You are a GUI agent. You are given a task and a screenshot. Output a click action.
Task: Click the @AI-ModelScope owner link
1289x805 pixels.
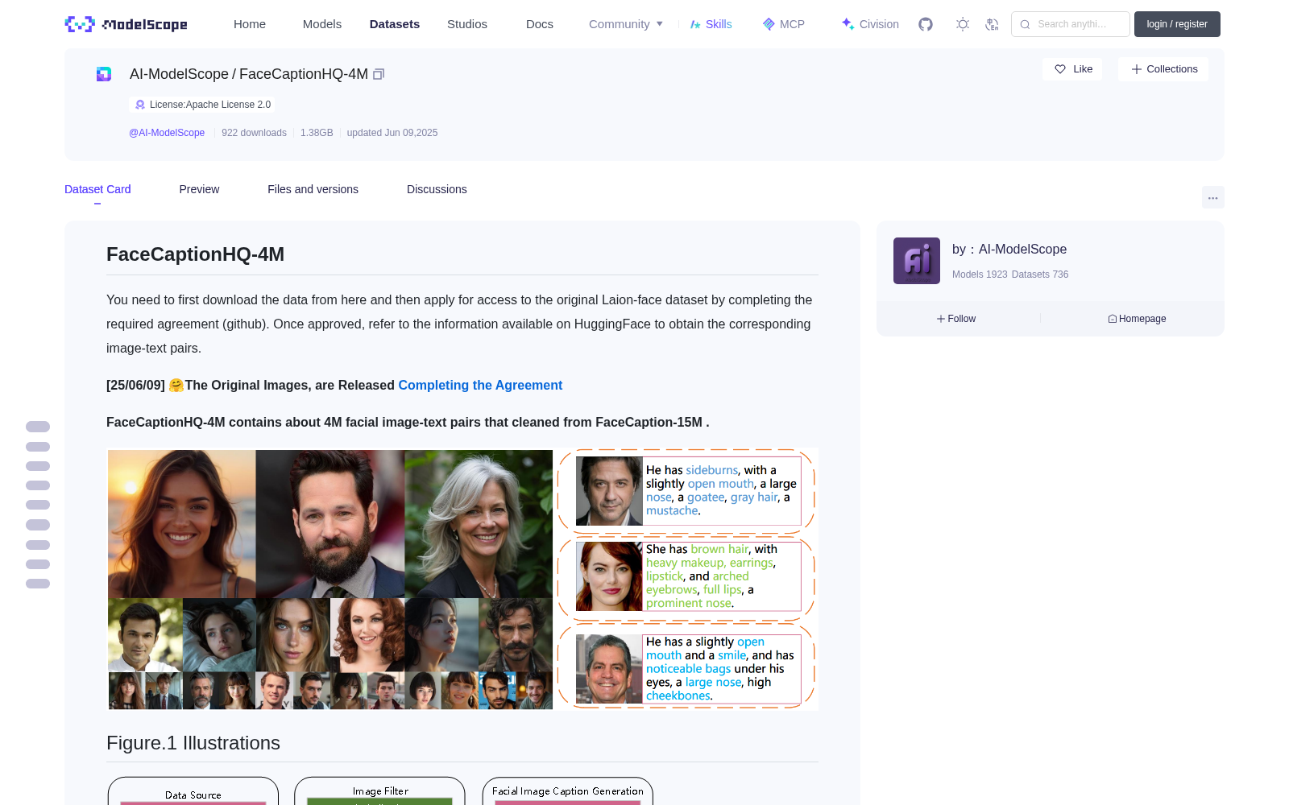167,133
